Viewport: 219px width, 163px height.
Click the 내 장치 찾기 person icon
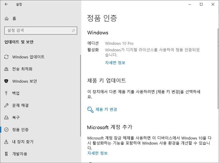tap(6, 142)
